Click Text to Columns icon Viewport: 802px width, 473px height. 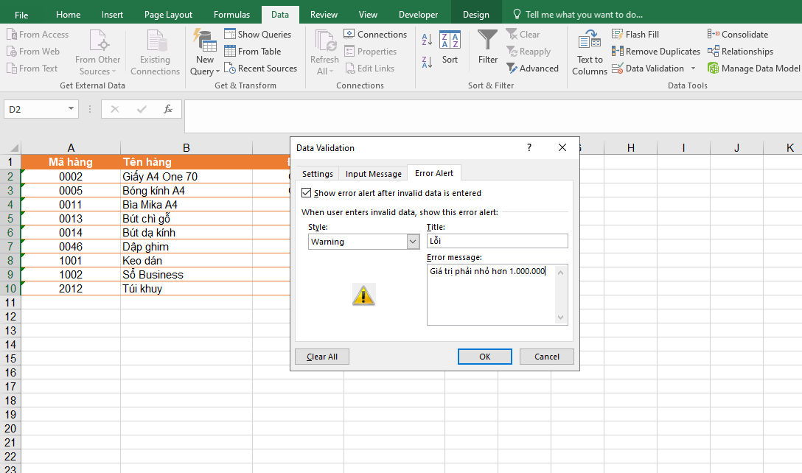point(589,42)
